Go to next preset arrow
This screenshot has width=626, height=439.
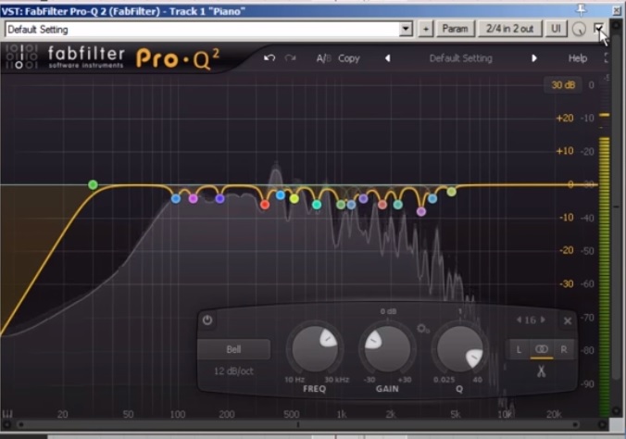coord(534,58)
